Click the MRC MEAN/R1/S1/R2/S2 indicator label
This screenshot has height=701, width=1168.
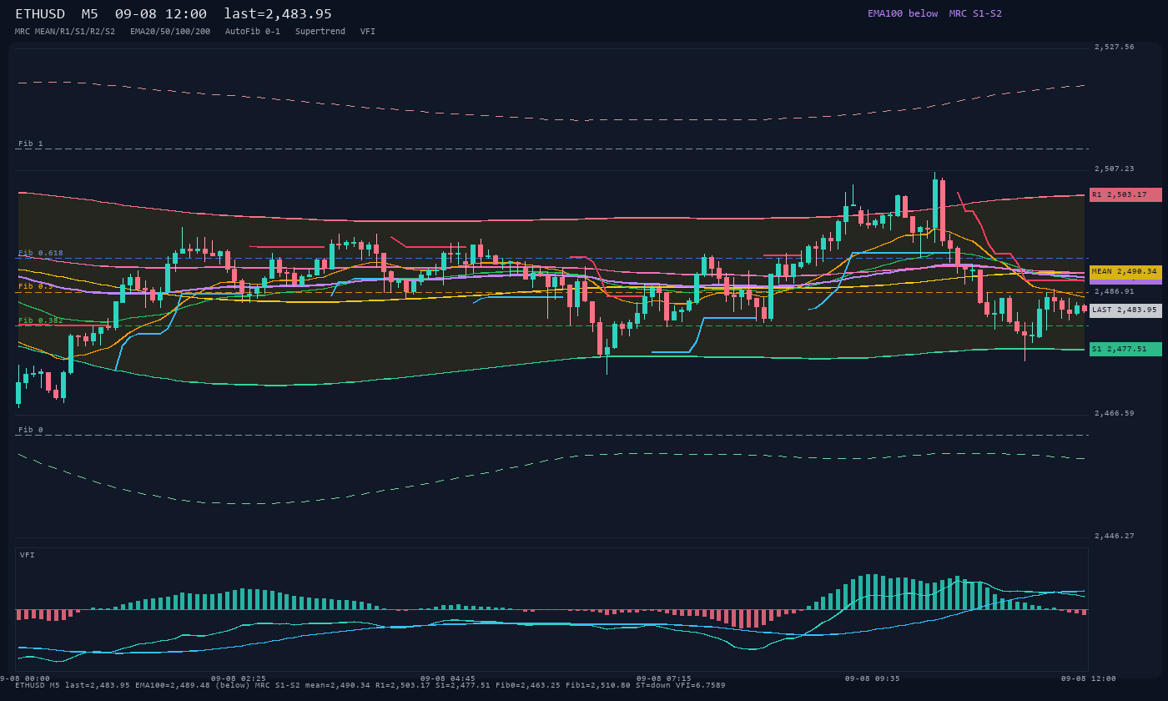pyautogui.click(x=65, y=32)
